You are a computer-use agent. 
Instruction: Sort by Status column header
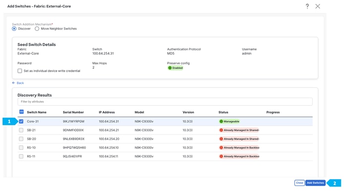[x=223, y=112]
